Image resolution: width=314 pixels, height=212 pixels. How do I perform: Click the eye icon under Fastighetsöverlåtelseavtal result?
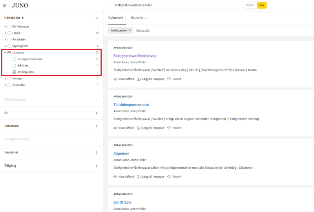115,79
